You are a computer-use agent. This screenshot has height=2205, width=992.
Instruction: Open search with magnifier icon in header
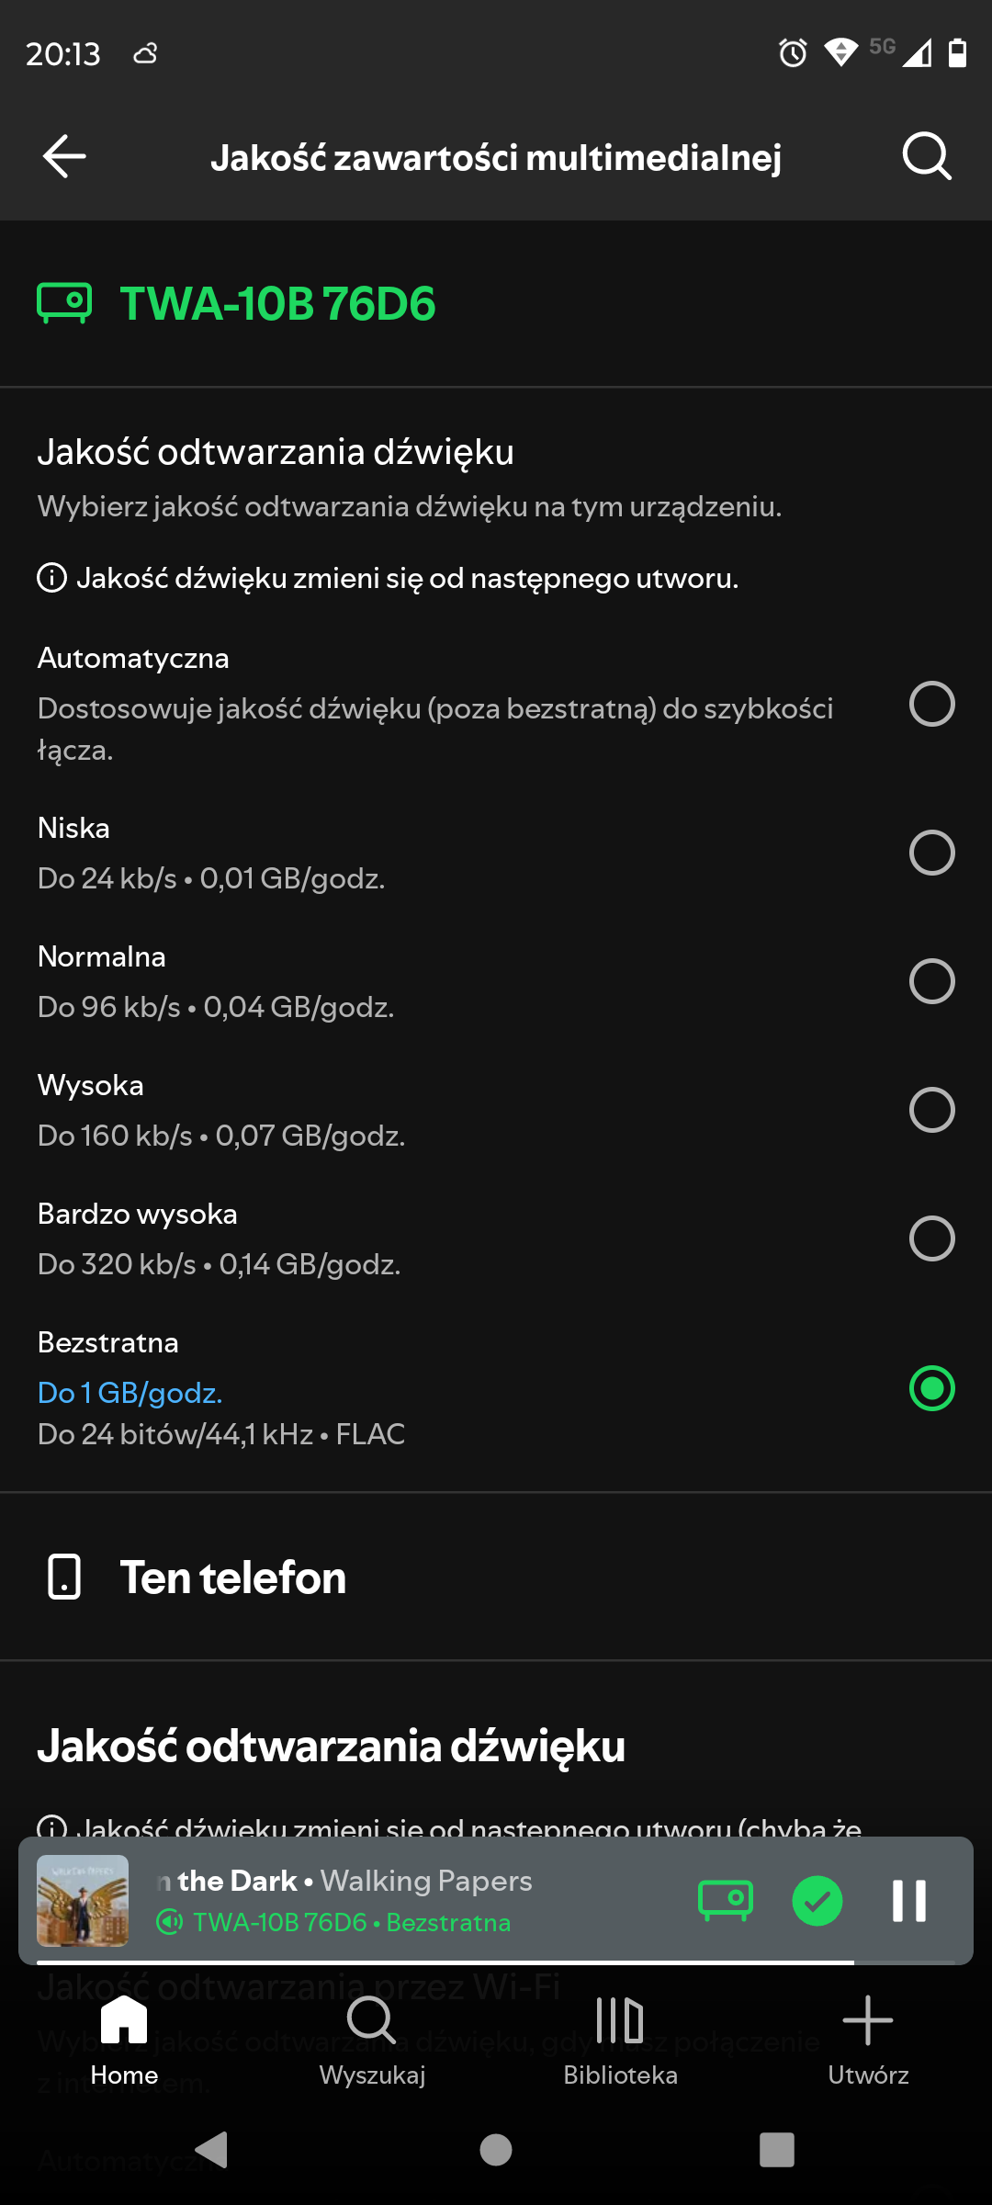pos(926,156)
